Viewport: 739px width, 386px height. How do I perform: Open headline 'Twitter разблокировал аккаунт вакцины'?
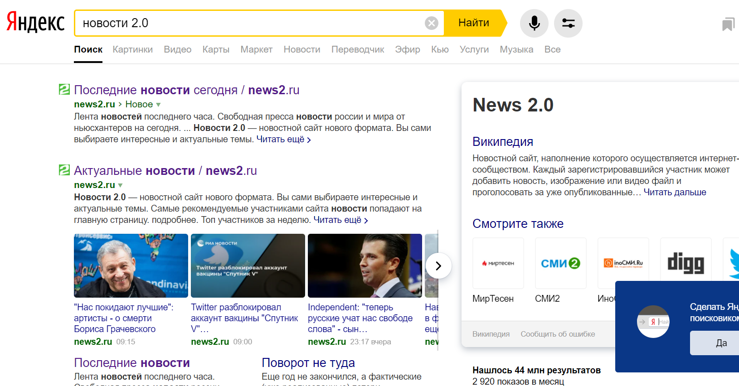click(x=244, y=318)
